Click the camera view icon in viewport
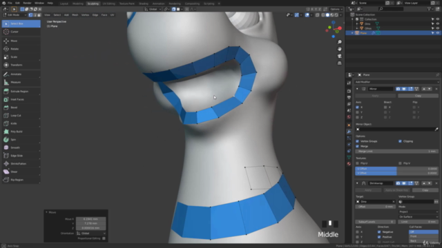The image size is (442, 248). [x=340, y=56]
